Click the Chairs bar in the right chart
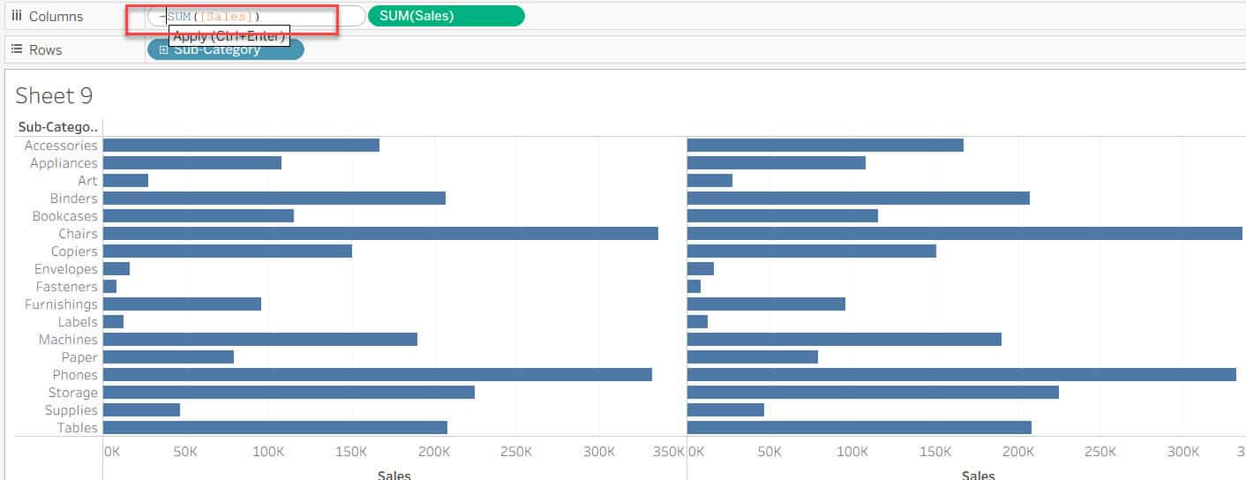1246x480 pixels. pos(965,234)
